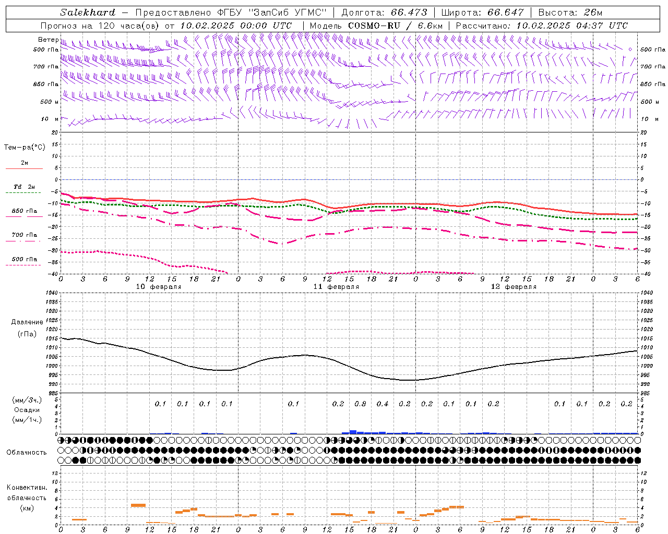
Task: Click the 0.4 precipitation value
Action: pos(383,404)
